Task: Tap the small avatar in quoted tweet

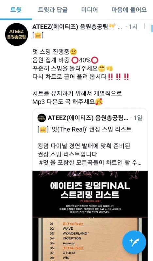Action: tap(42, 118)
